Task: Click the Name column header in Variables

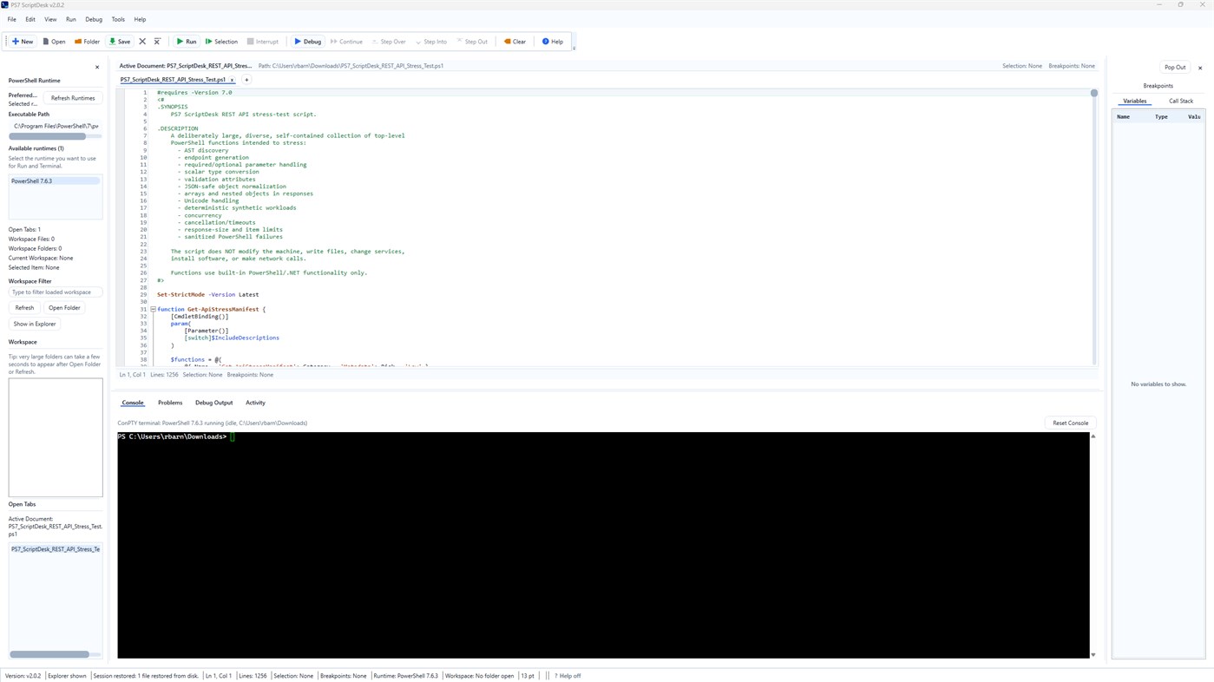Action: tap(1123, 116)
